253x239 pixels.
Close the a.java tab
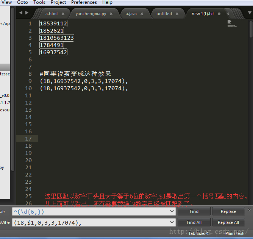tap(142, 14)
